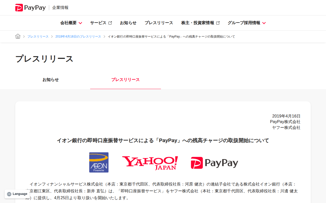Expand the 会社概要 menu
Viewport: 326px width, 203px height.
[71, 23]
